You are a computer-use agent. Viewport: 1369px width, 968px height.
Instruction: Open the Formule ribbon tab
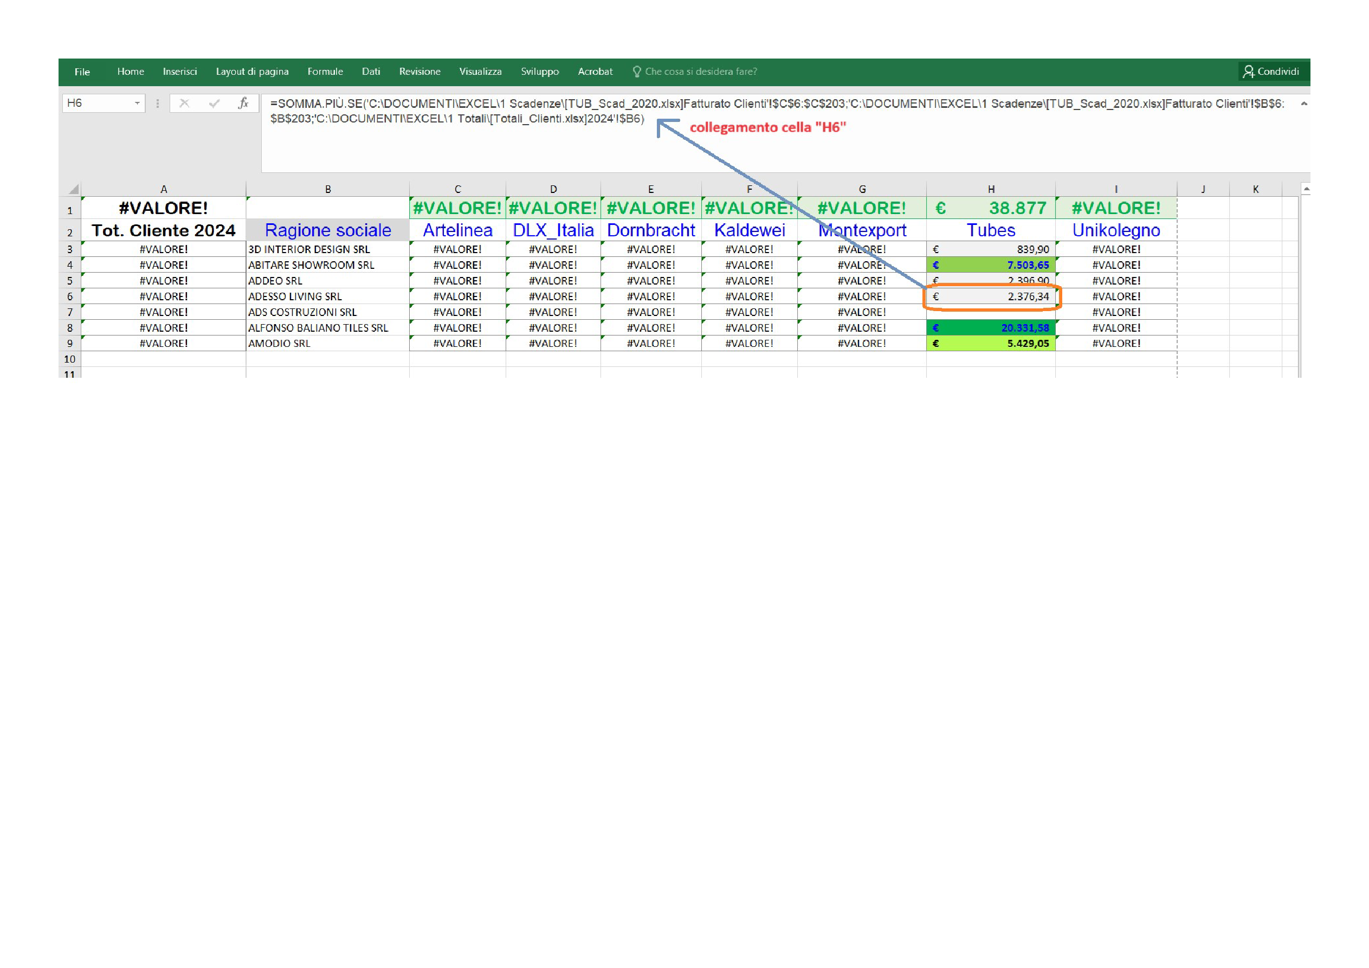(x=325, y=72)
